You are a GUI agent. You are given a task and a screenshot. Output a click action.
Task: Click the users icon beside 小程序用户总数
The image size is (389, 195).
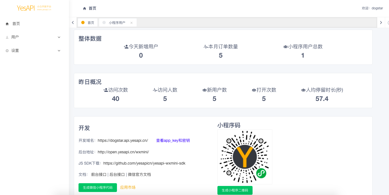(x=285, y=46)
